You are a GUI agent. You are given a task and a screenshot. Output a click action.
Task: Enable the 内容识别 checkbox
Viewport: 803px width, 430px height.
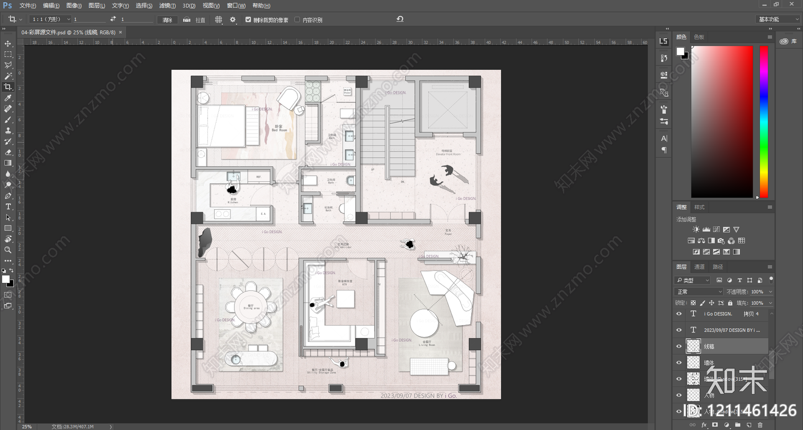297,20
